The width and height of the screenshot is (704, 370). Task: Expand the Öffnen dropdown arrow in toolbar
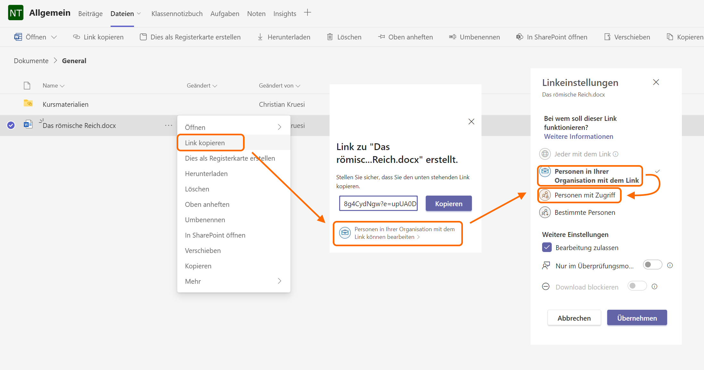(x=54, y=37)
